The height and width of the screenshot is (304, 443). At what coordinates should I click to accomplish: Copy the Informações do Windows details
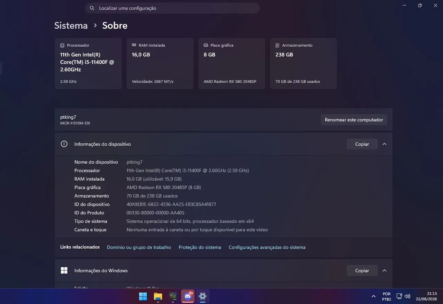362,270
